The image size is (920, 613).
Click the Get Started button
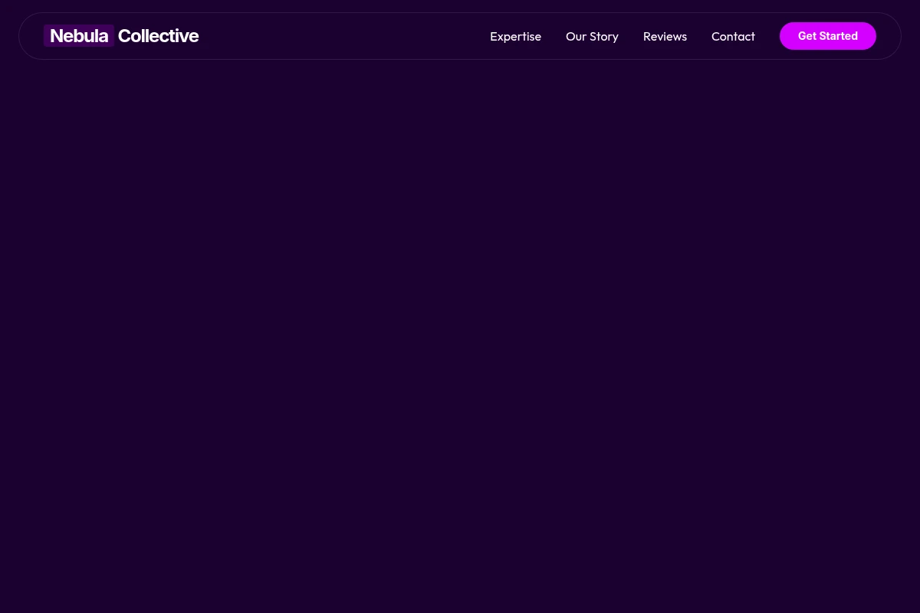point(828,36)
